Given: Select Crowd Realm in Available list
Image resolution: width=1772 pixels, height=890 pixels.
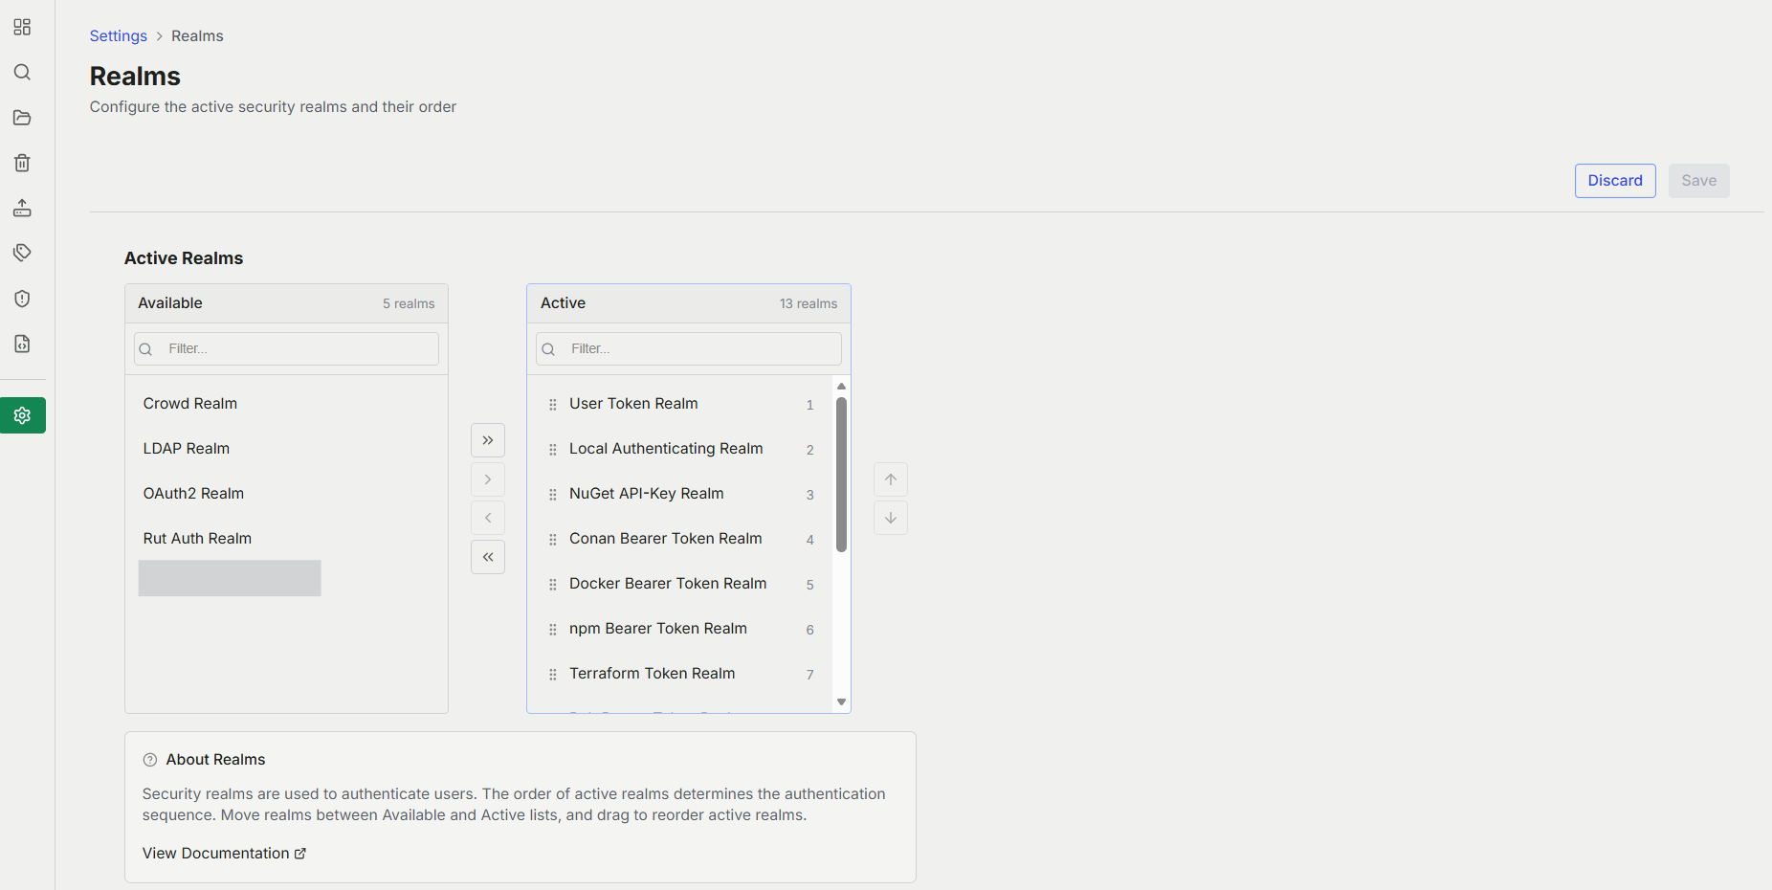Looking at the screenshot, I should [x=286, y=404].
